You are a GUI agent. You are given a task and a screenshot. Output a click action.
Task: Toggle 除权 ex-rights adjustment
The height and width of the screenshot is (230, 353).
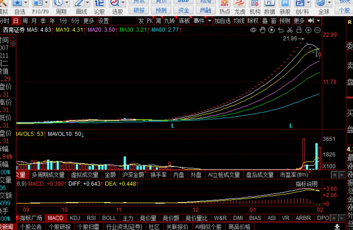tap(253, 21)
